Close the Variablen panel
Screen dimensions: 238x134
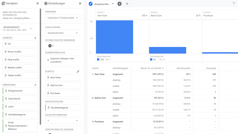pos(37,4)
